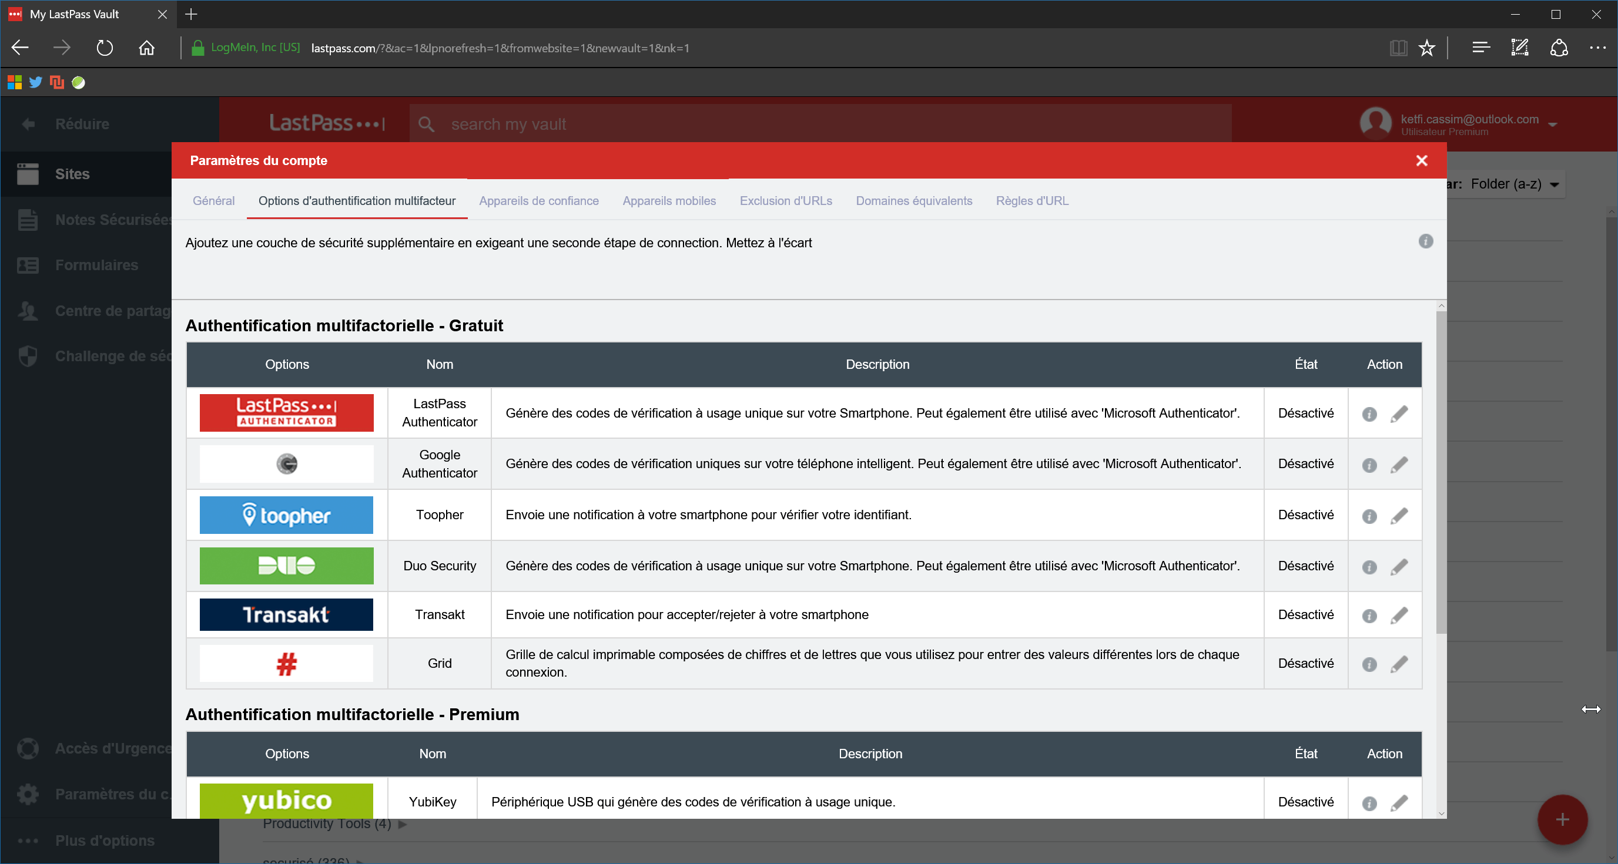Click the dialog's vertical scrollbar thumb
1618x864 pixels.
click(x=1441, y=471)
